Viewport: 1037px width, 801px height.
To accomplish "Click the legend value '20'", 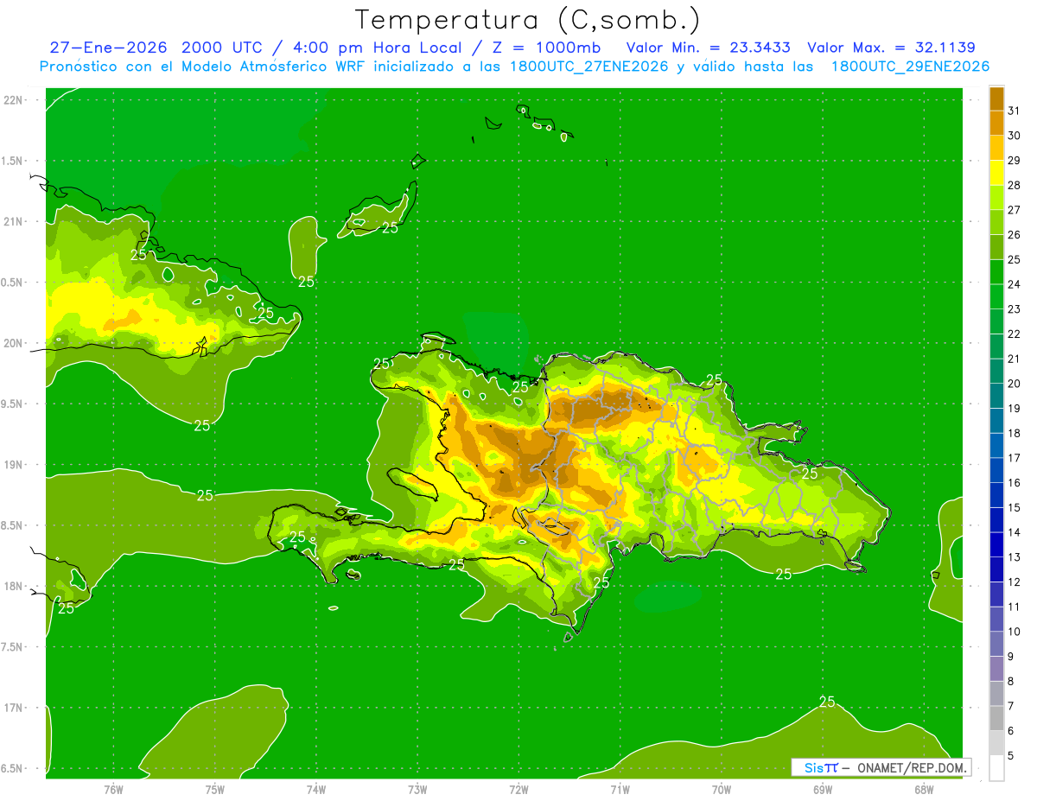I will click(x=1015, y=384).
